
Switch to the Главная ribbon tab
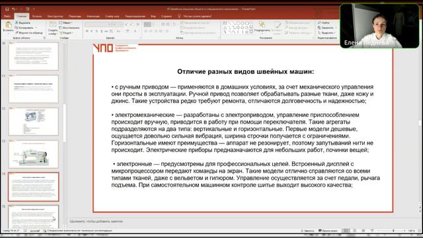[22, 16]
